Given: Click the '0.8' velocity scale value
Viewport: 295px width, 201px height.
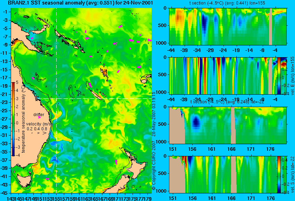Looking at the screenshot, I should point(44,129).
